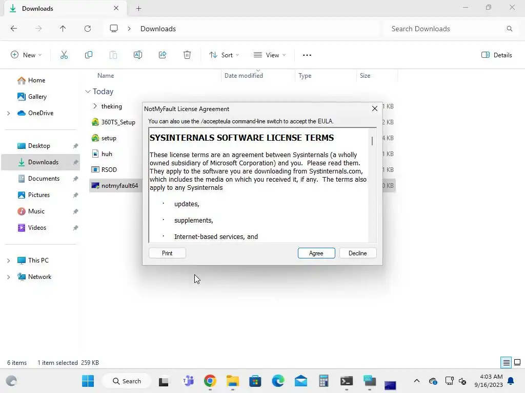Open the New dropdown menu
Screen dimensions: 525x393
click(x=26, y=55)
